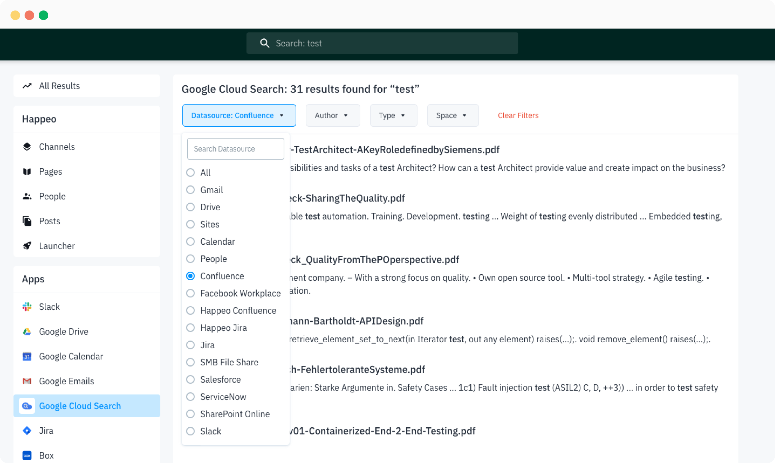The image size is (775, 463).
Task: Click the Google Calendar icon
Action: point(27,356)
